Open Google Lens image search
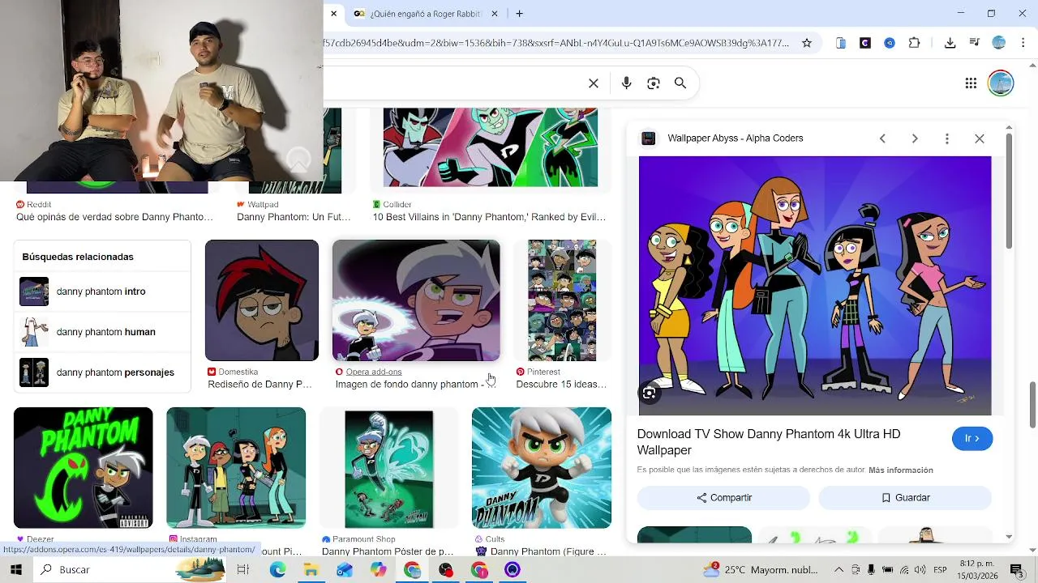The height and width of the screenshot is (583, 1038). coord(654,83)
